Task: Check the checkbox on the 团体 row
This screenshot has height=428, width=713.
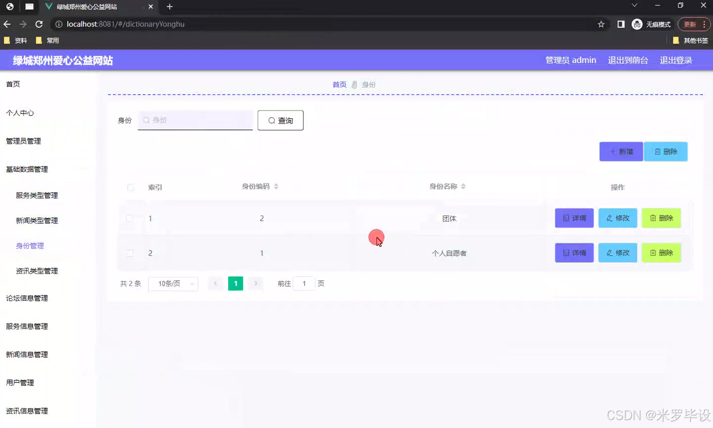Action: point(130,218)
